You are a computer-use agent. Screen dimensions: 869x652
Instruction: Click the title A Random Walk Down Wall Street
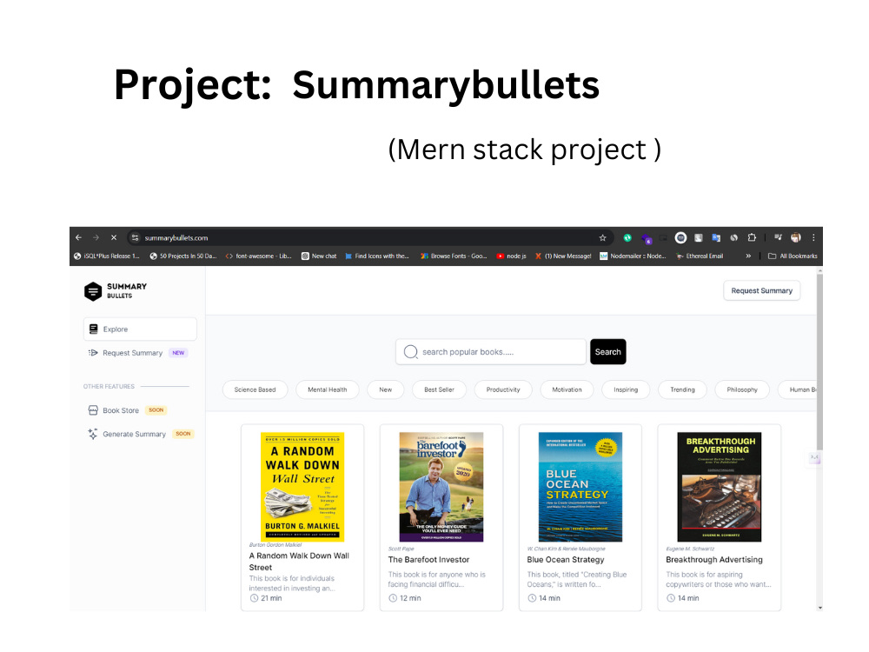tap(299, 561)
